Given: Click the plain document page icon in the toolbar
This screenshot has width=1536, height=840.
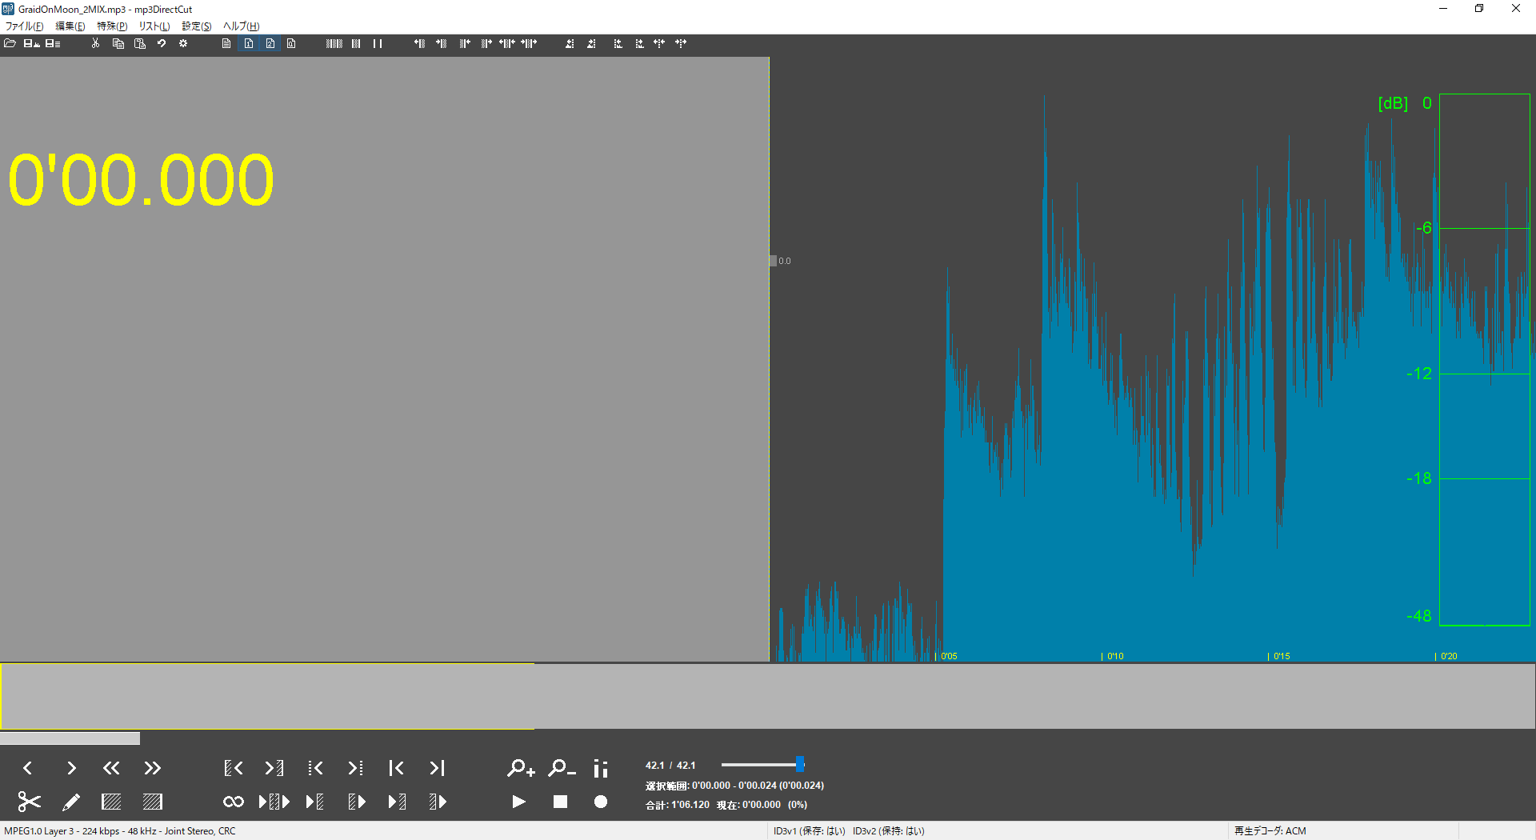Looking at the screenshot, I should tap(226, 44).
